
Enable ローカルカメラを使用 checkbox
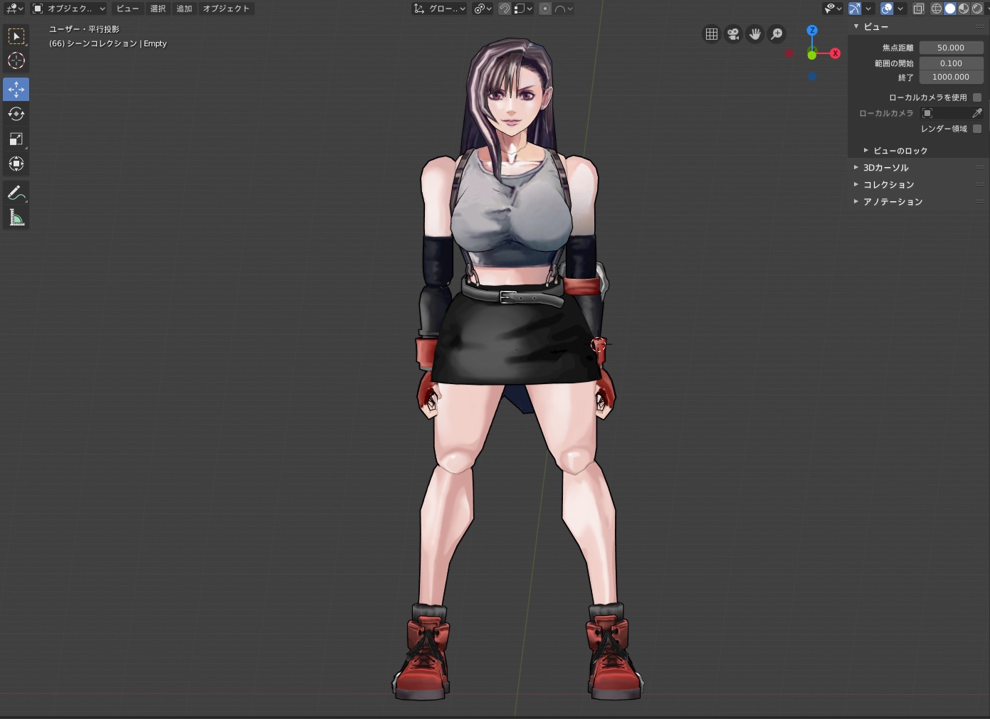(x=977, y=97)
